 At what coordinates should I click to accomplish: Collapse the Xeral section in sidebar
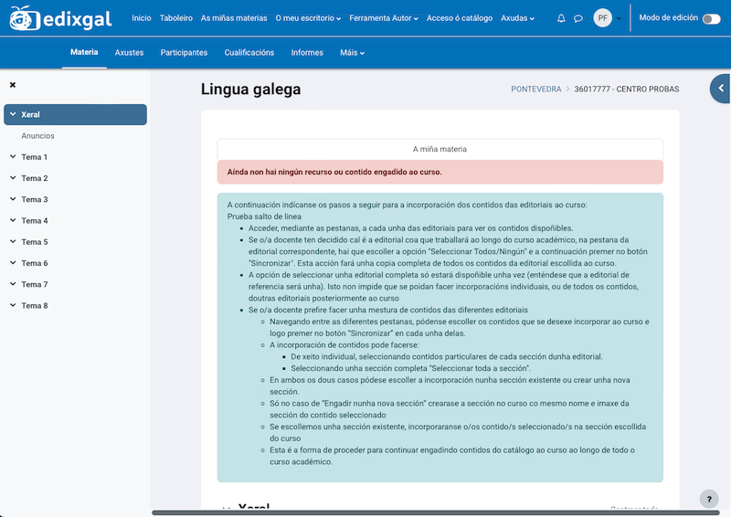tap(14, 115)
